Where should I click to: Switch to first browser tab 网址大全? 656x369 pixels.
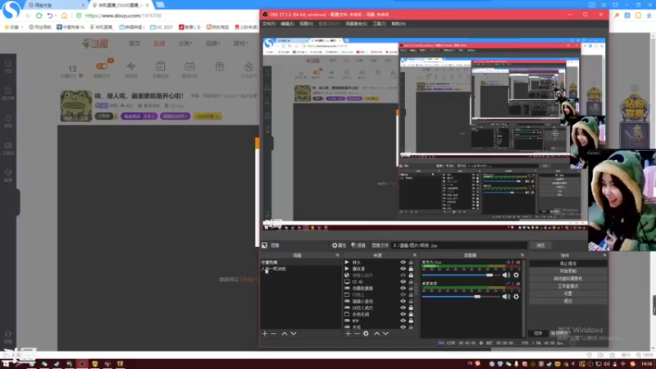(x=55, y=5)
